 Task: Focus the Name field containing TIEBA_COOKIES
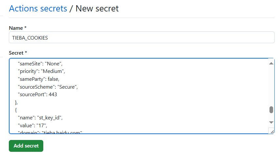(142, 37)
